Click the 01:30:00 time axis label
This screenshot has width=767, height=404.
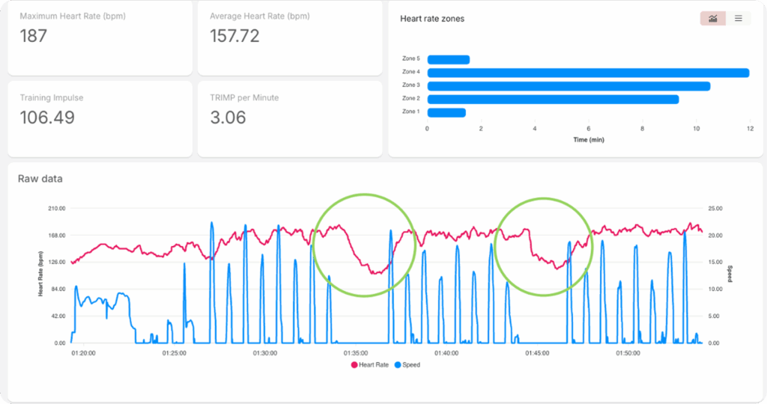click(264, 352)
